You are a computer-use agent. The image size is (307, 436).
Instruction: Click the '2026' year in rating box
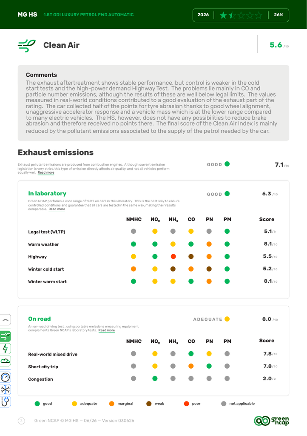203,15
